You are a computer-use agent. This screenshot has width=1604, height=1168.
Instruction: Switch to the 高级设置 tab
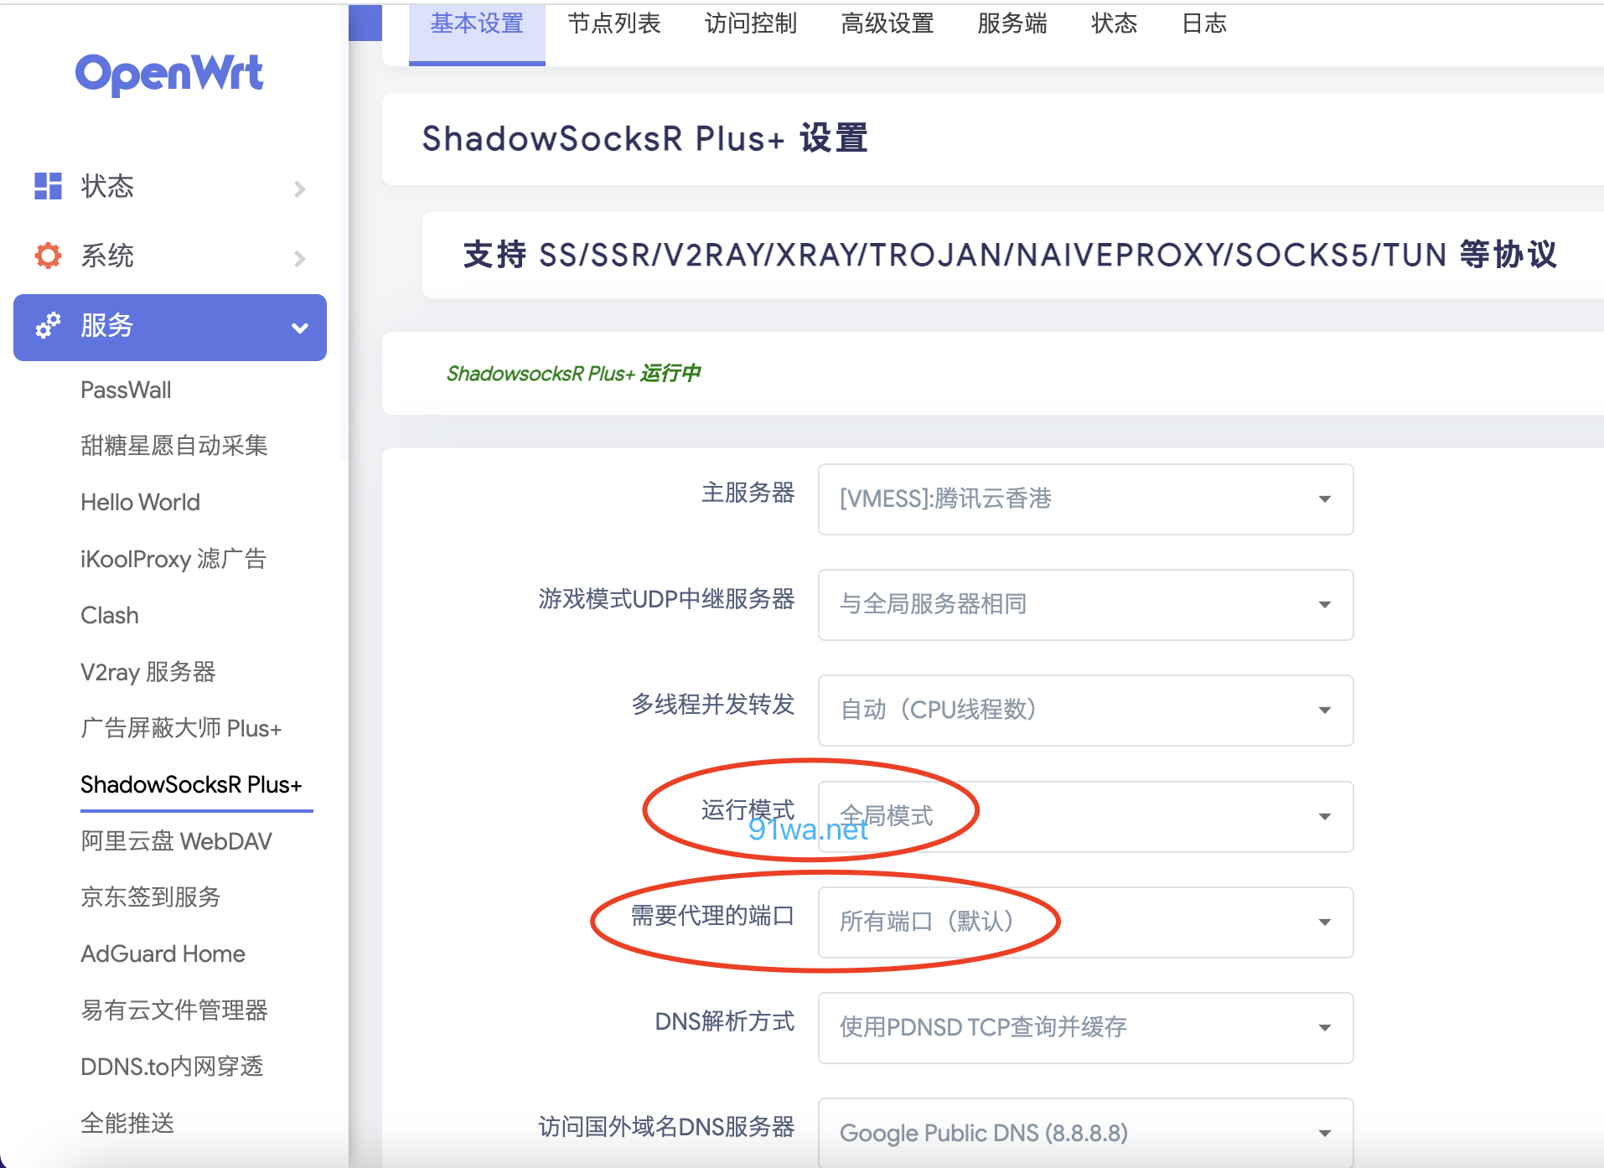[887, 25]
